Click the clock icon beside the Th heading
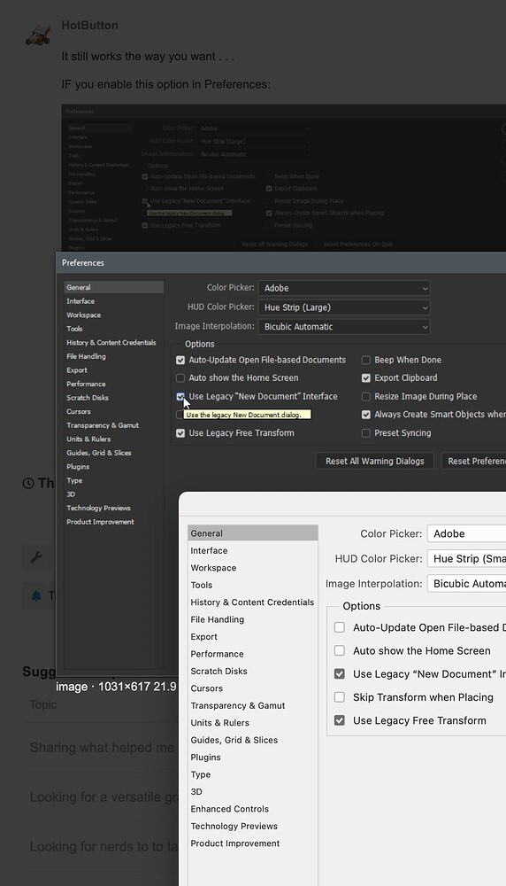Viewport: 506px width, 886px height. (28, 483)
